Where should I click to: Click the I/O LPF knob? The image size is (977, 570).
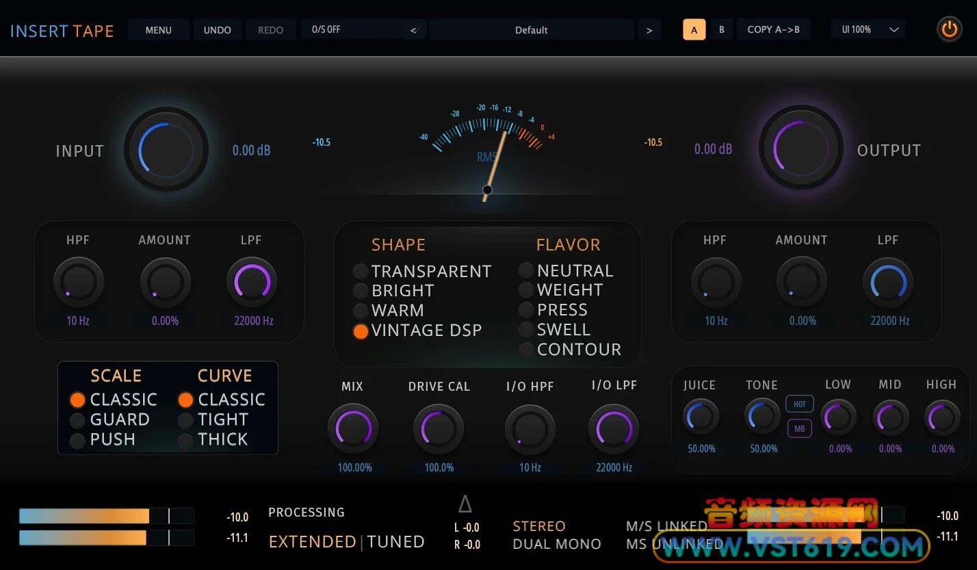(x=614, y=429)
